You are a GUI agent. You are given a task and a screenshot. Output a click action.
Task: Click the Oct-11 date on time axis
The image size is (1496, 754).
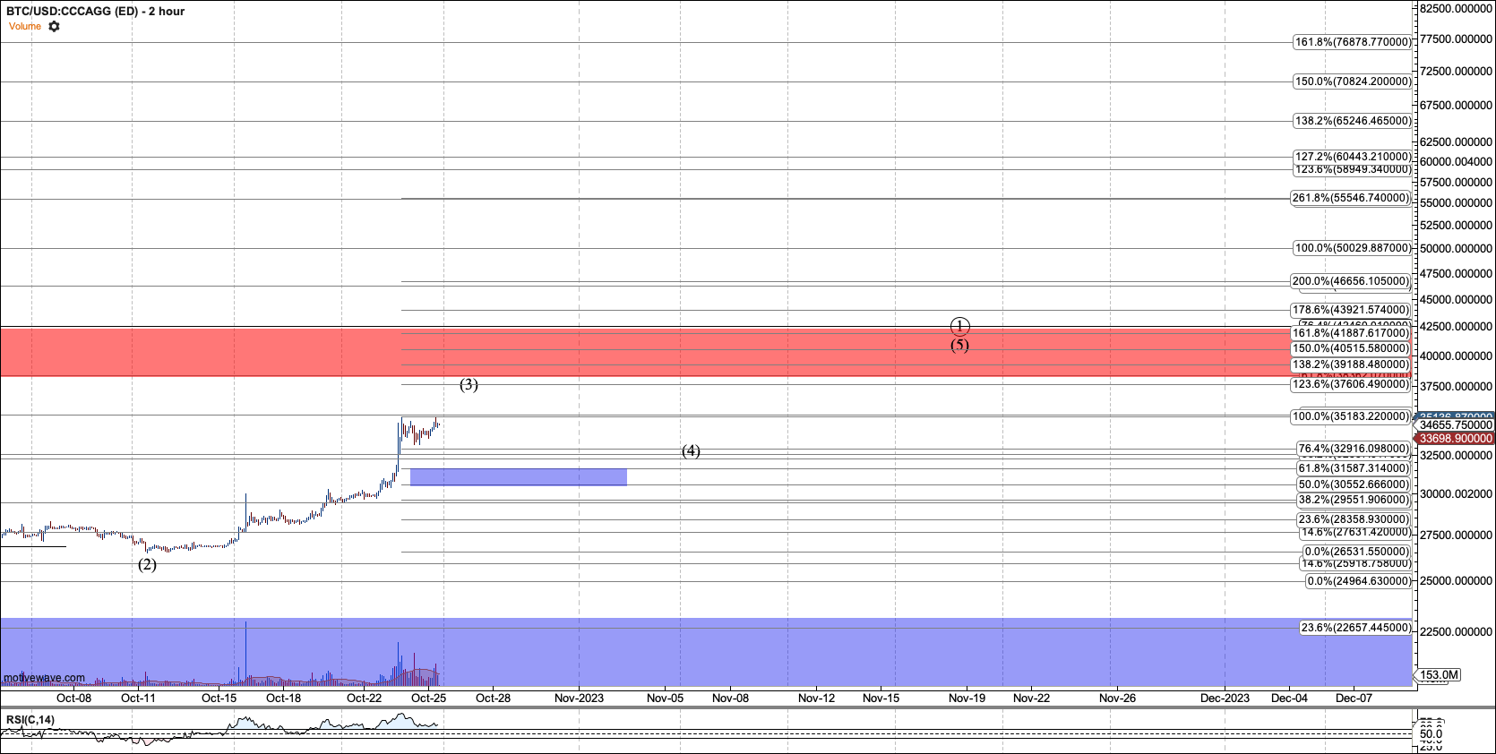(138, 698)
